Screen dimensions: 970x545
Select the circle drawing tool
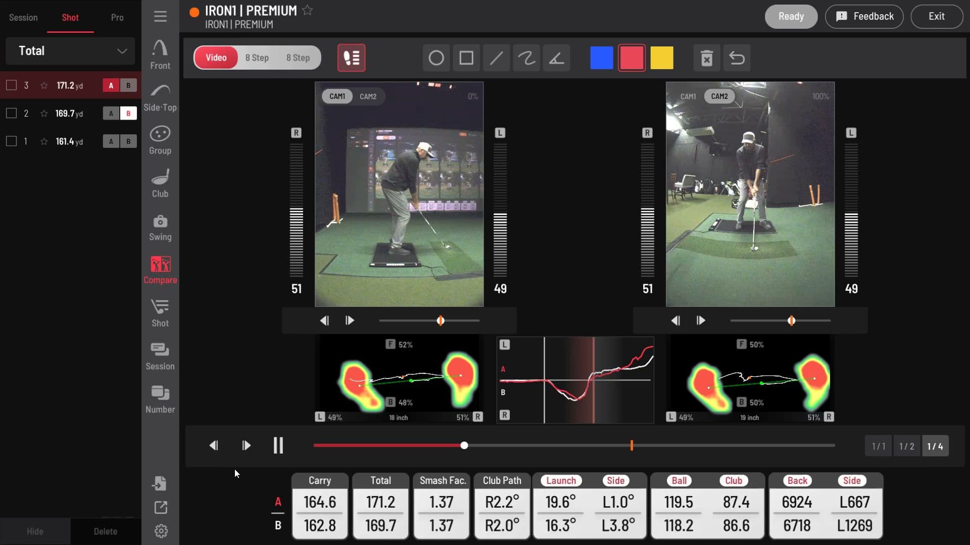[x=436, y=58]
